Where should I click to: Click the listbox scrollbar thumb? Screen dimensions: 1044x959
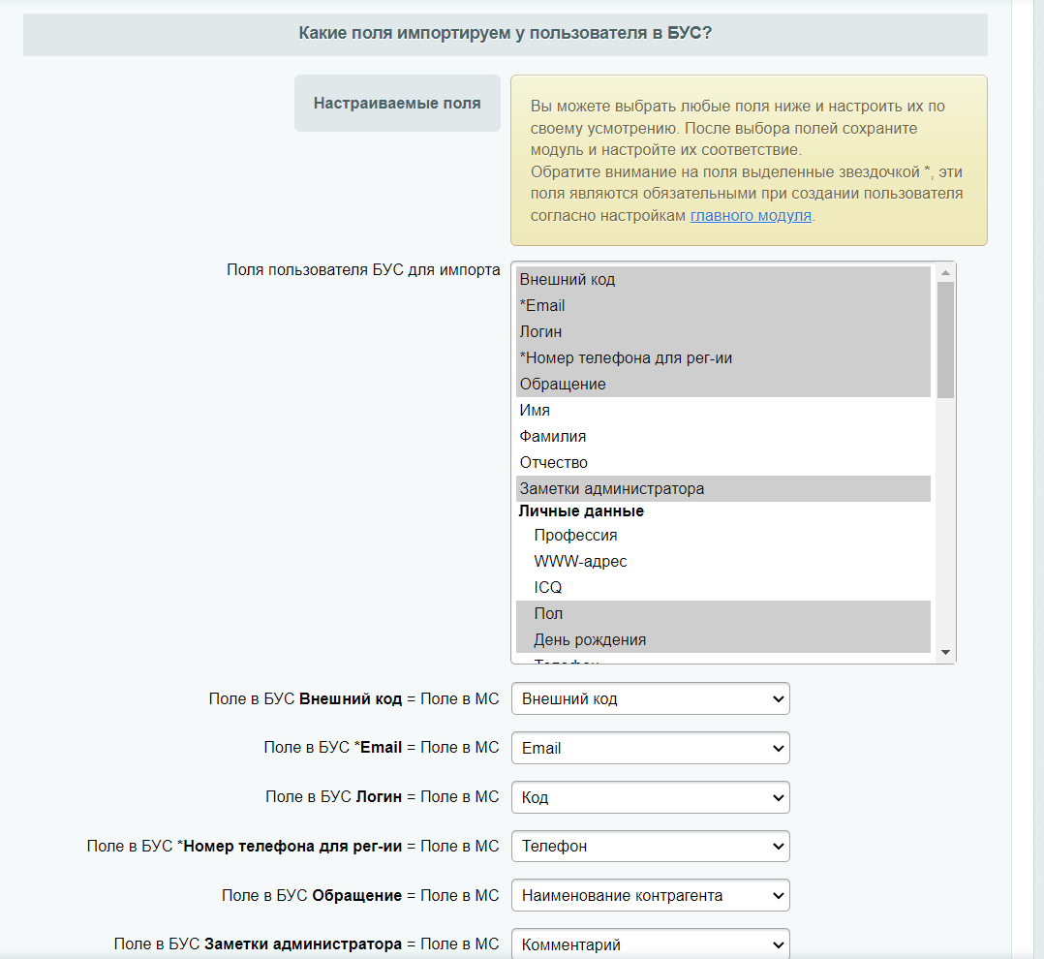point(945,339)
